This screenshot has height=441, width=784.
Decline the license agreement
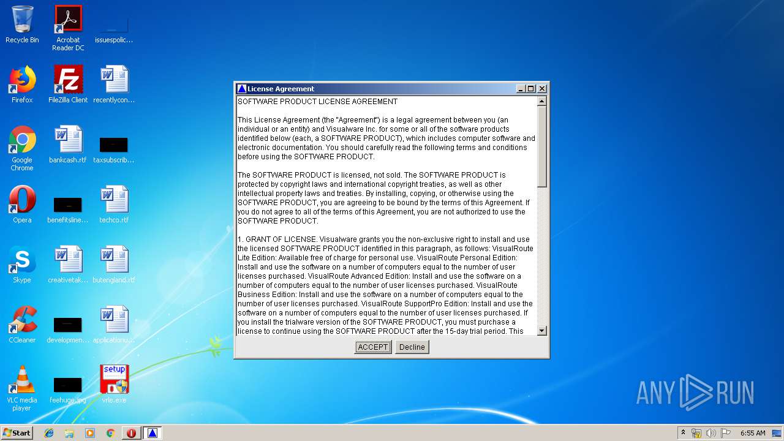click(412, 347)
